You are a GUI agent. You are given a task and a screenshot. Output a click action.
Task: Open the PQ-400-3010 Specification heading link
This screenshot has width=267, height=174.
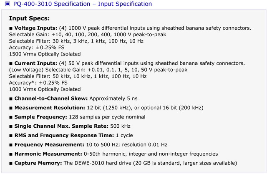click(x=83, y=4)
